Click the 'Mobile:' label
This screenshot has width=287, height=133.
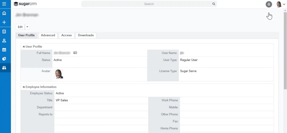tap(174, 107)
